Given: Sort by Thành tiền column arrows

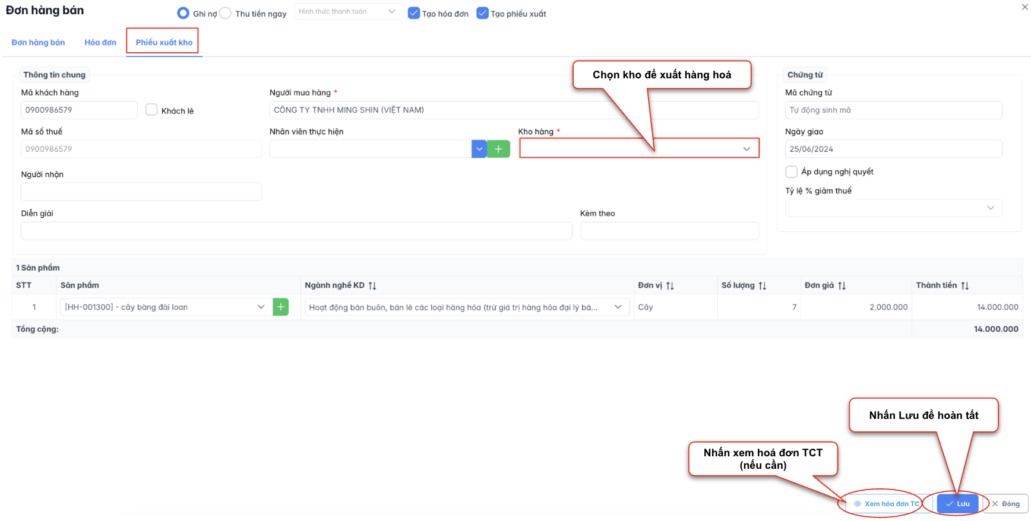Looking at the screenshot, I should click(965, 285).
